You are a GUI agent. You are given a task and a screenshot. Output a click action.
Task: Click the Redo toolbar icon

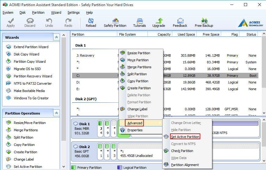click(68, 23)
